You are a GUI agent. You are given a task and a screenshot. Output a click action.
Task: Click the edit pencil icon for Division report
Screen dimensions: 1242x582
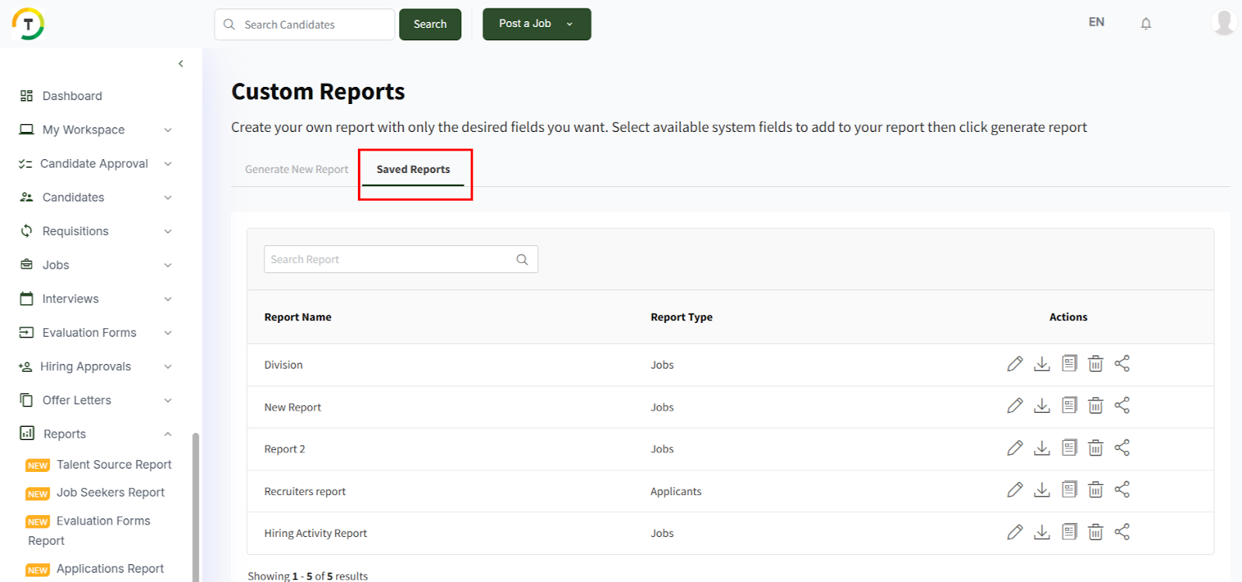click(1015, 364)
